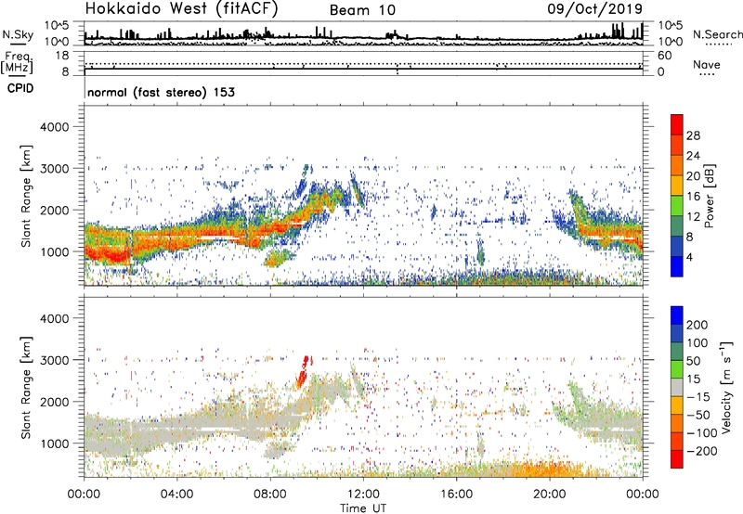Click the 'Power [dB]' colorbar label
743x514 pixels.
pyautogui.click(x=709, y=196)
